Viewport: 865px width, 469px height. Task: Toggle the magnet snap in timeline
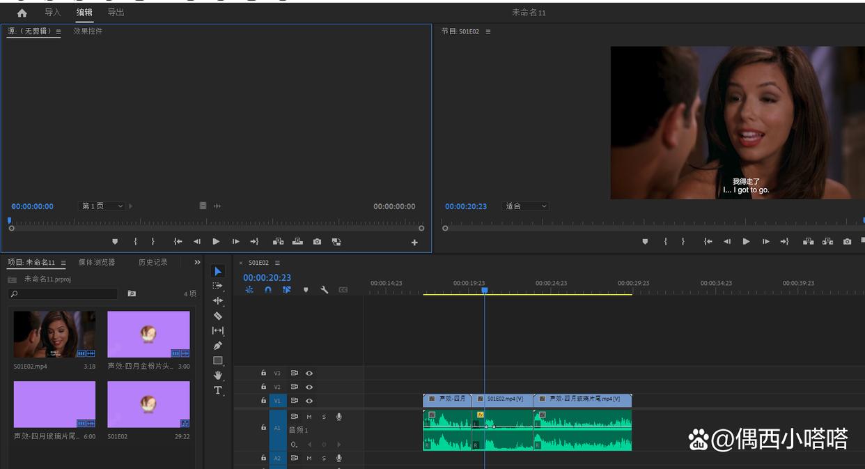[268, 290]
